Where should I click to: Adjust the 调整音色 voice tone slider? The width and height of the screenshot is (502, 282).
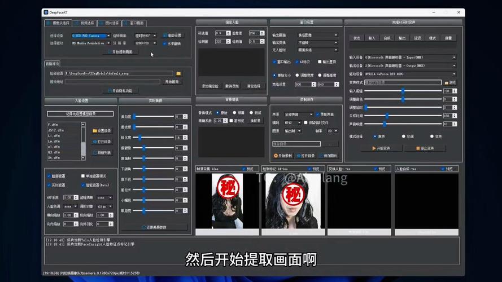click(403, 99)
